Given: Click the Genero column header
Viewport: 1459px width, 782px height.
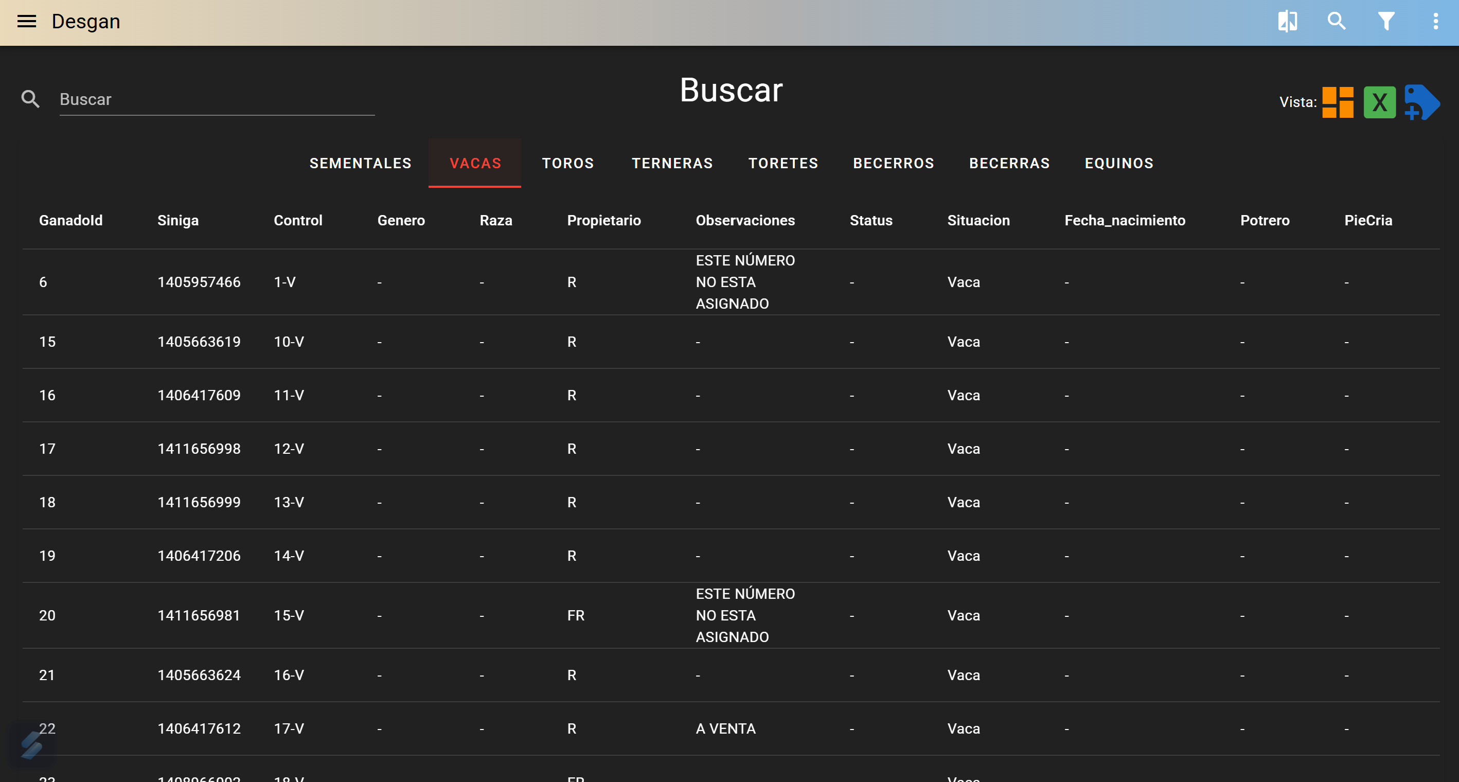Looking at the screenshot, I should (x=401, y=220).
